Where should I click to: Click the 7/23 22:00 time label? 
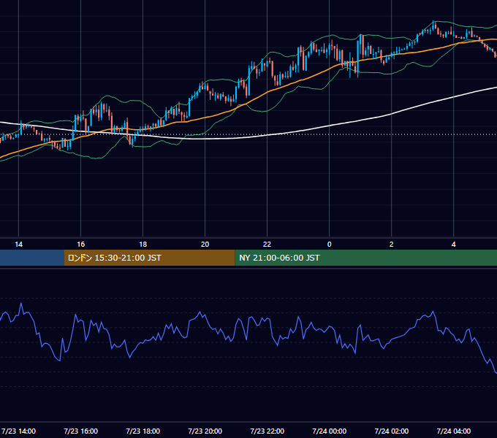(268, 431)
